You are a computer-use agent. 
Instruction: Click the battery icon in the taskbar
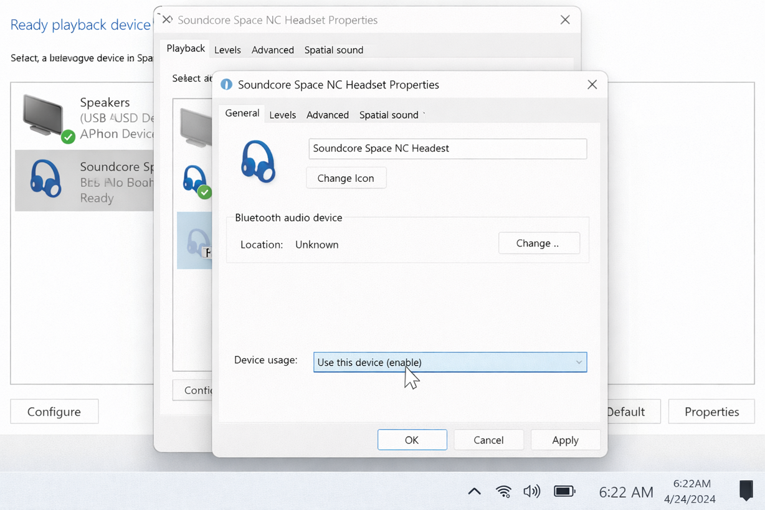click(564, 491)
